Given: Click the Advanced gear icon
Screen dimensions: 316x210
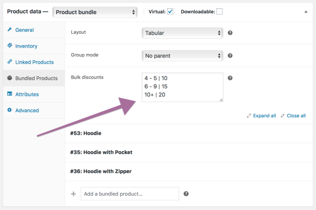Looking at the screenshot, I should (x=10, y=110).
